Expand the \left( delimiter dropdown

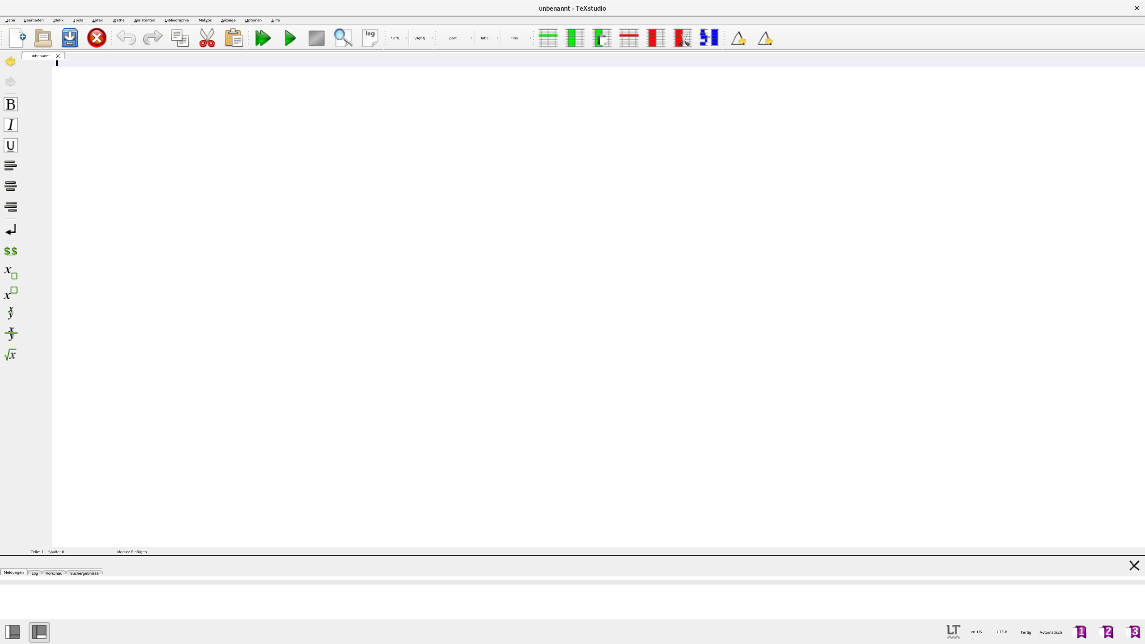click(x=406, y=38)
